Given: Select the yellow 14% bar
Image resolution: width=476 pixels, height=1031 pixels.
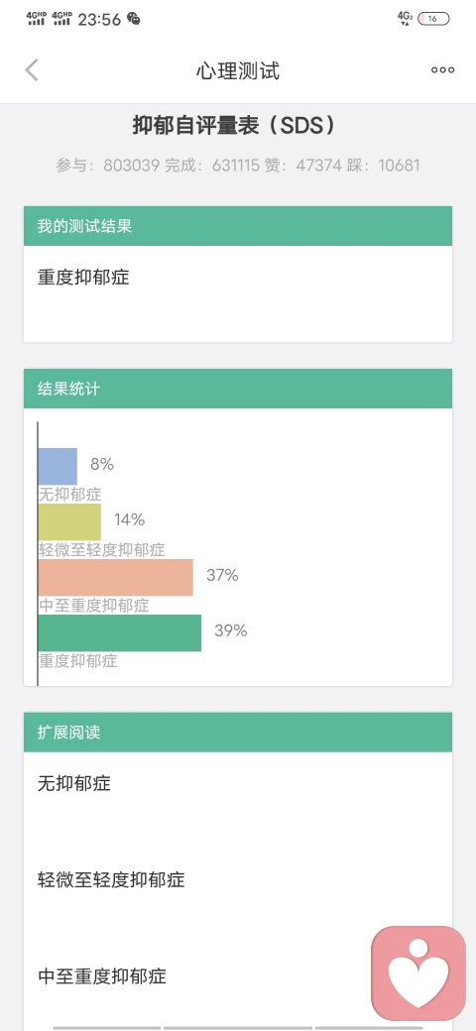Looking at the screenshot, I should [69, 522].
